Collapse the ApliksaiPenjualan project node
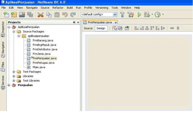Image resolution: width=193 pixels, height=115 pixels. 9,27
